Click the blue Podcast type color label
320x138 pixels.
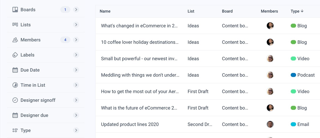[x=293, y=75]
